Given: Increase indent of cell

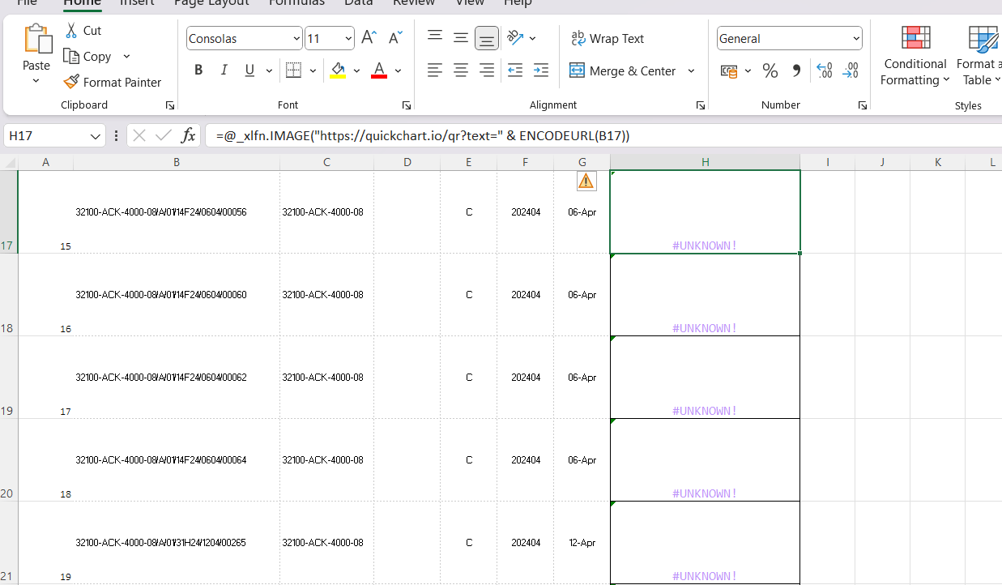Looking at the screenshot, I should 541,70.
